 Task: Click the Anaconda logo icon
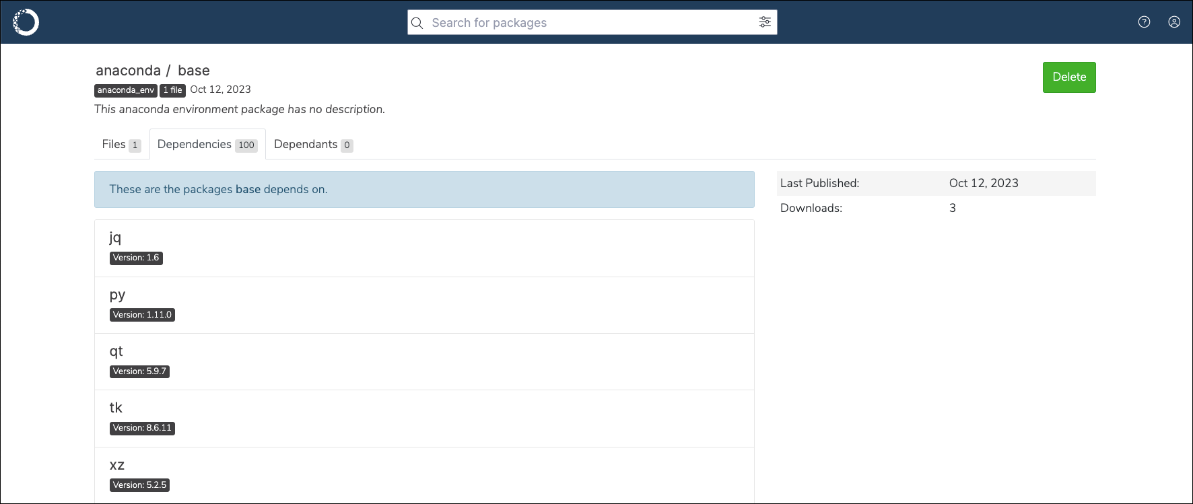(x=26, y=22)
